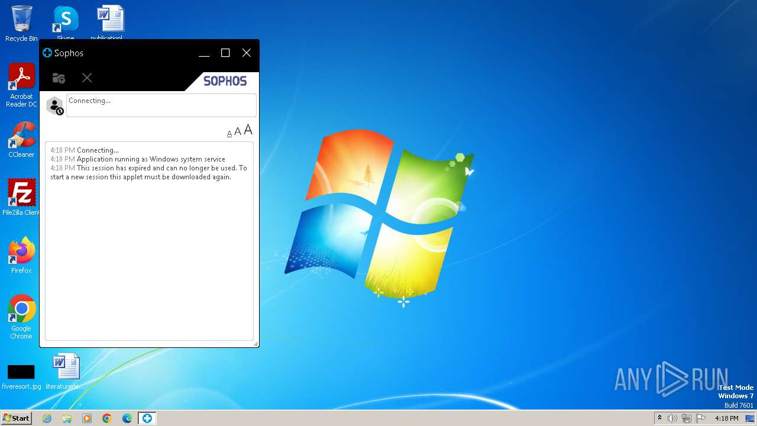757x426 pixels.
Task: Click the Sophos taskbar button
Action: 147,418
